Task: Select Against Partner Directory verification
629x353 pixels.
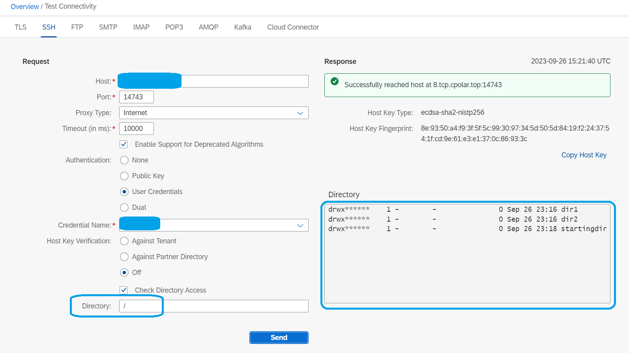Action: click(124, 257)
